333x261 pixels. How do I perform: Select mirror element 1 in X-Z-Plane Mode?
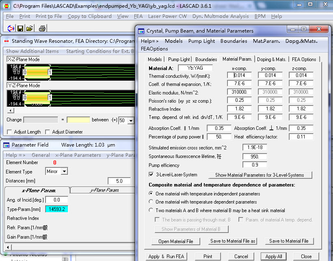point(50,72)
